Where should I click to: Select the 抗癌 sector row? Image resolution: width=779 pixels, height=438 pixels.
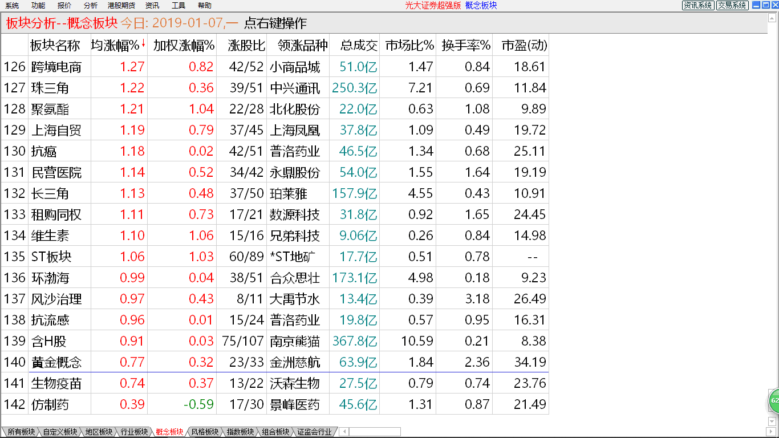click(x=275, y=151)
